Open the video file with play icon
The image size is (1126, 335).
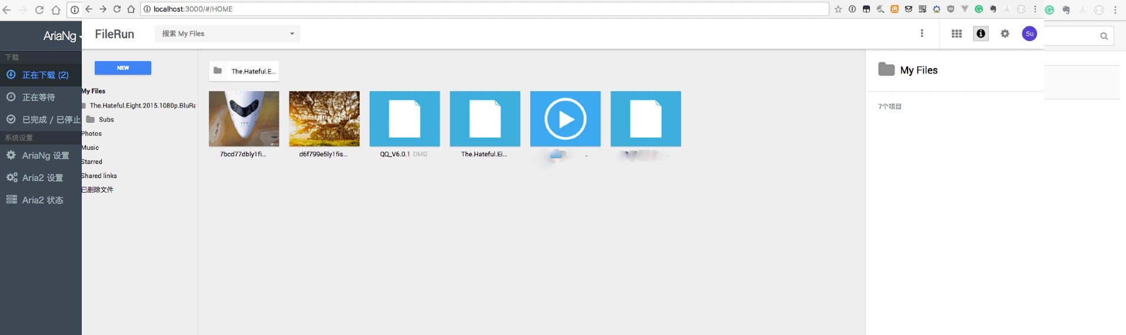[565, 119]
